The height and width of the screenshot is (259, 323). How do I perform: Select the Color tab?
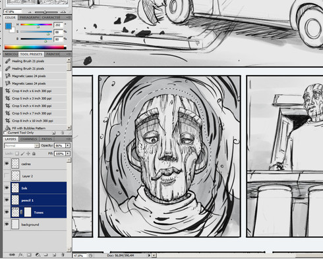click(11, 17)
